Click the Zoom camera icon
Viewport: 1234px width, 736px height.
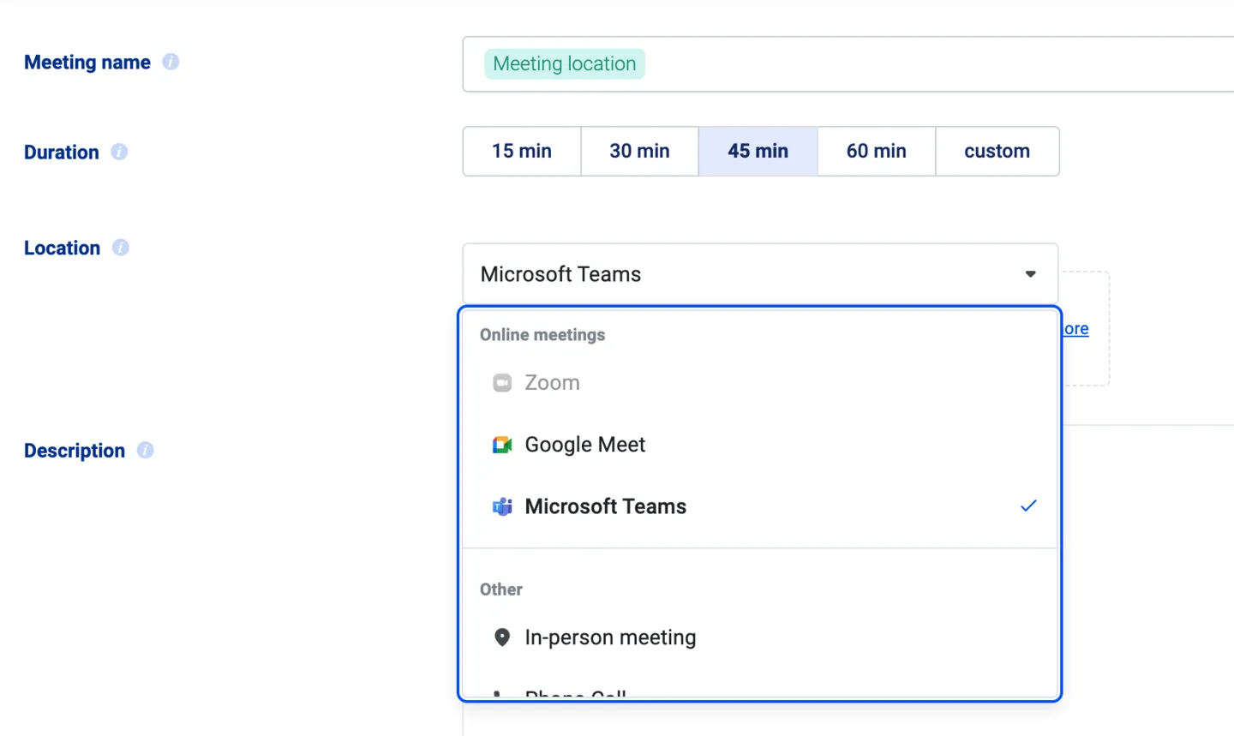pos(502,383)
